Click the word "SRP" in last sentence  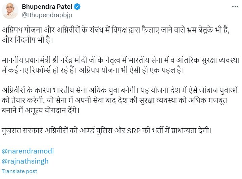(134, 131)
